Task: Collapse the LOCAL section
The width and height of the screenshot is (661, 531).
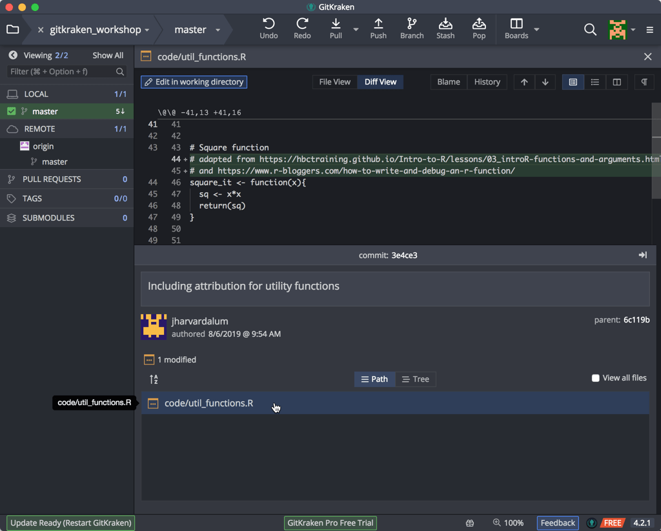Action: point(66,94)
